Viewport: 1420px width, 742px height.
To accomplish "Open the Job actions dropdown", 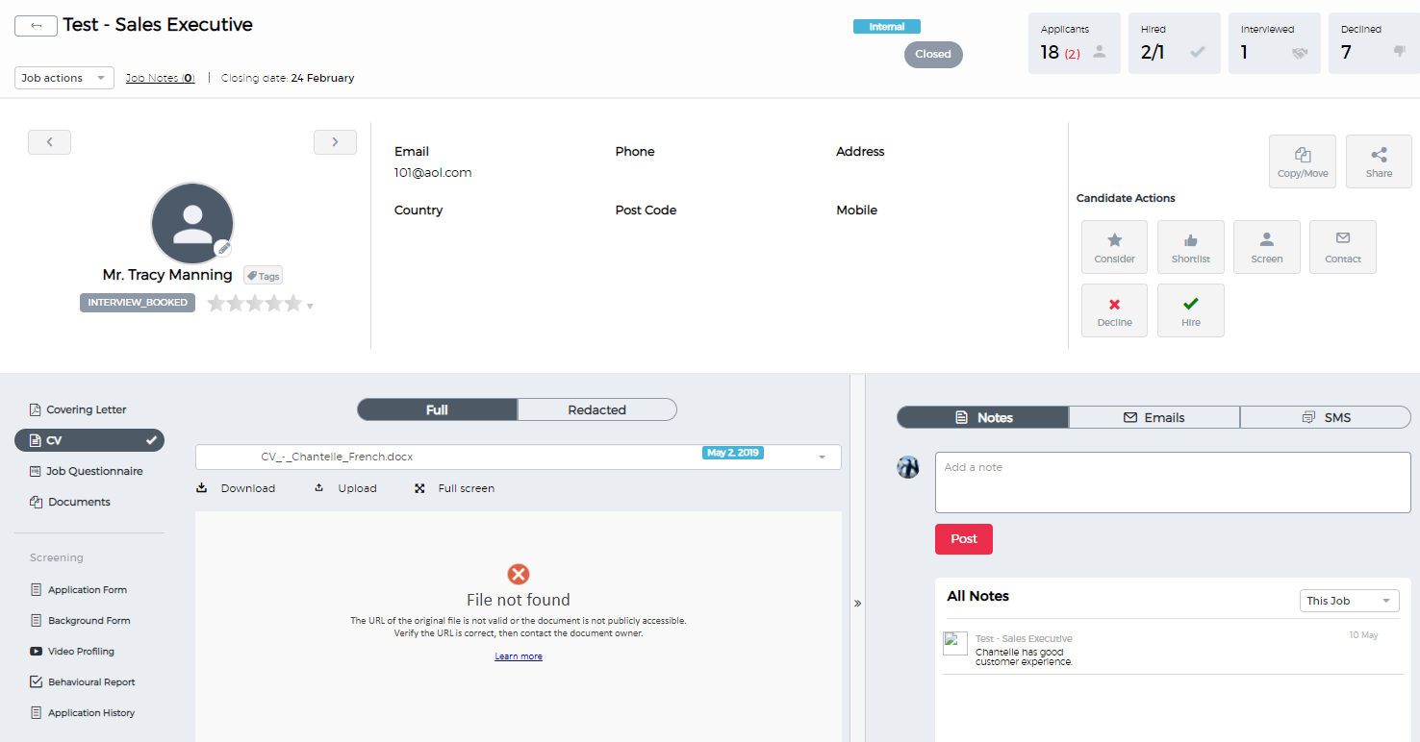I will coord(64,78).
